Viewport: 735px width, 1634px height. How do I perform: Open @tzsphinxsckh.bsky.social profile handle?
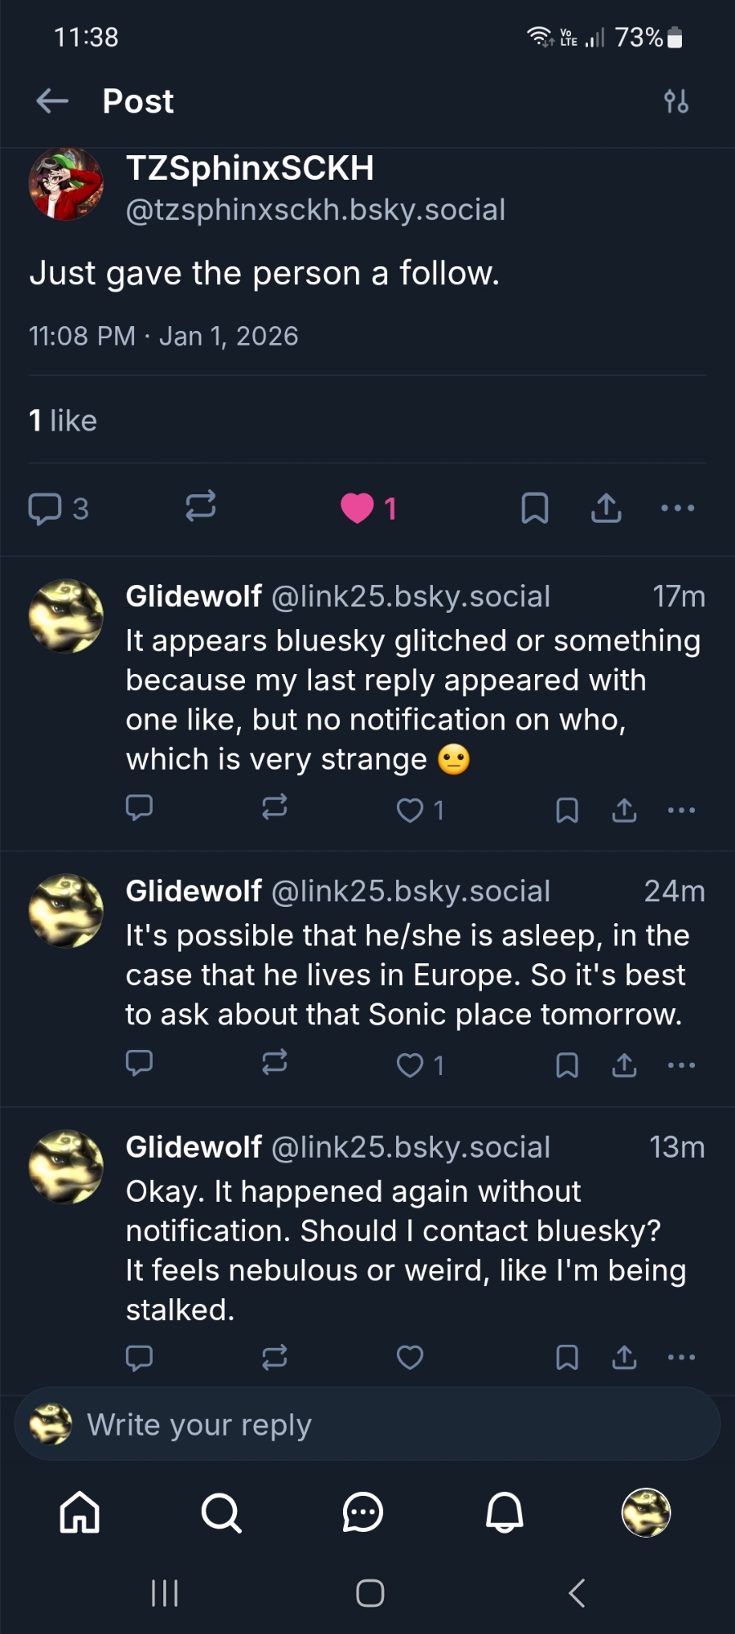click(315, 210)
